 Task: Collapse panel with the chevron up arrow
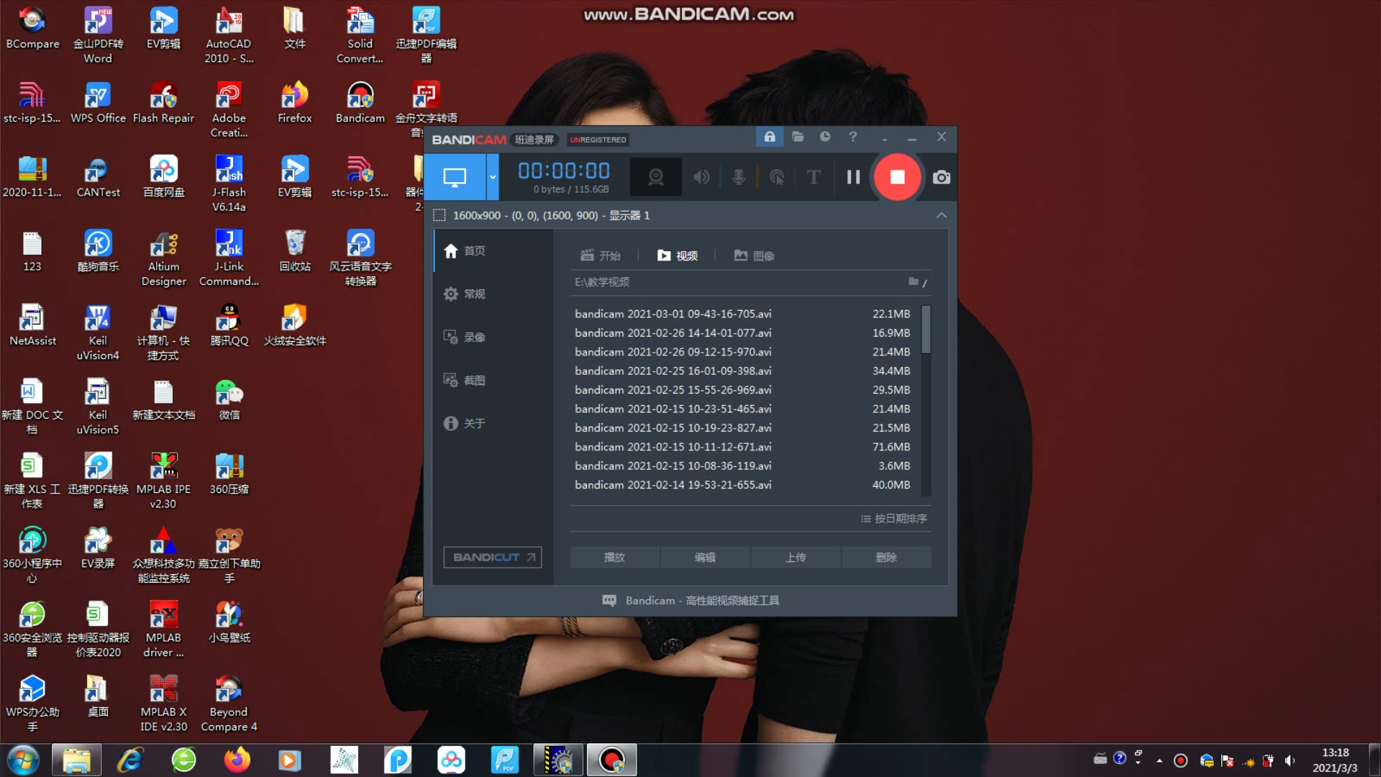tap(941, 215)
